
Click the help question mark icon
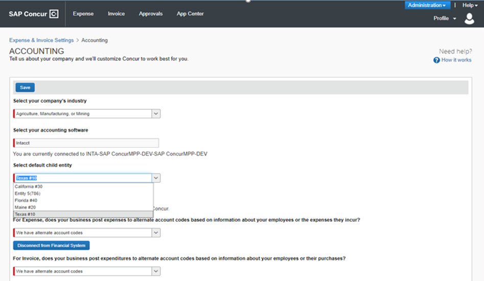436,60
